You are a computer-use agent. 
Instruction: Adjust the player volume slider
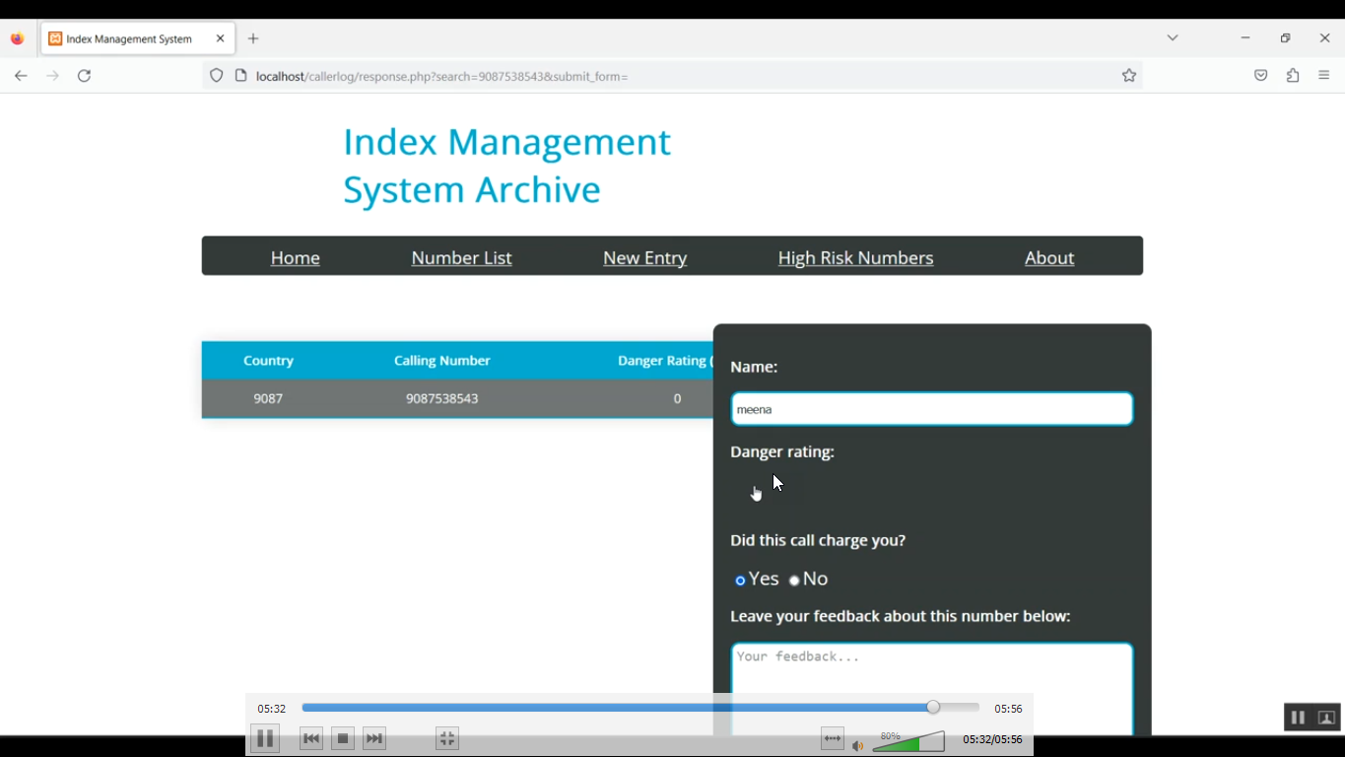click(908, 742)
